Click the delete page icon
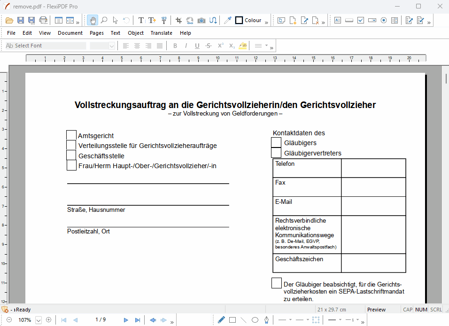Viewport: 449px width, 326px height. 316,20
